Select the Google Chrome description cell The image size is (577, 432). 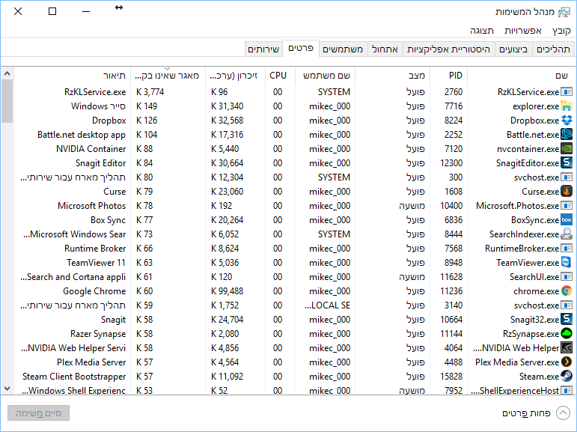[x=94, y=291]
